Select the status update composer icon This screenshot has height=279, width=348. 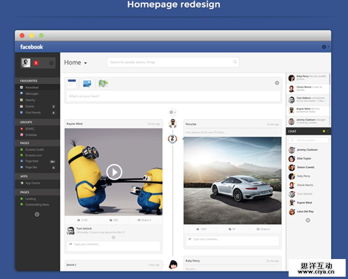click(72, 84)
